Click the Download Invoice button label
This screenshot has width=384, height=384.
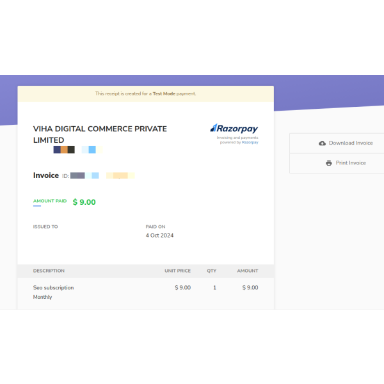[351, 143]
